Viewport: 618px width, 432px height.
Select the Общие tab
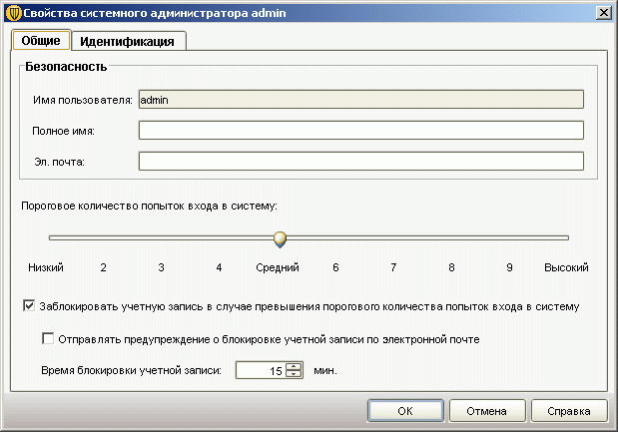pos(41,40)
